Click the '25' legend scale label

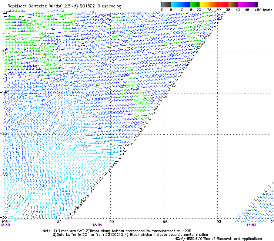coord(209,10)
